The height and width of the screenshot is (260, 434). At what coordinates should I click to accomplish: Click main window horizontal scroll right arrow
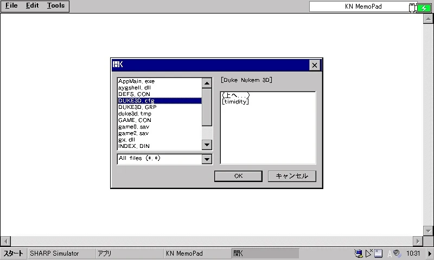[418, 241]
